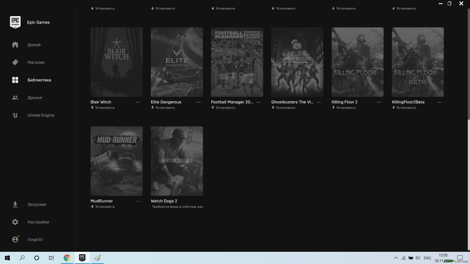Open options menu for Ghostbusters
Screen dimensions: 470x264
click(319, 102)
